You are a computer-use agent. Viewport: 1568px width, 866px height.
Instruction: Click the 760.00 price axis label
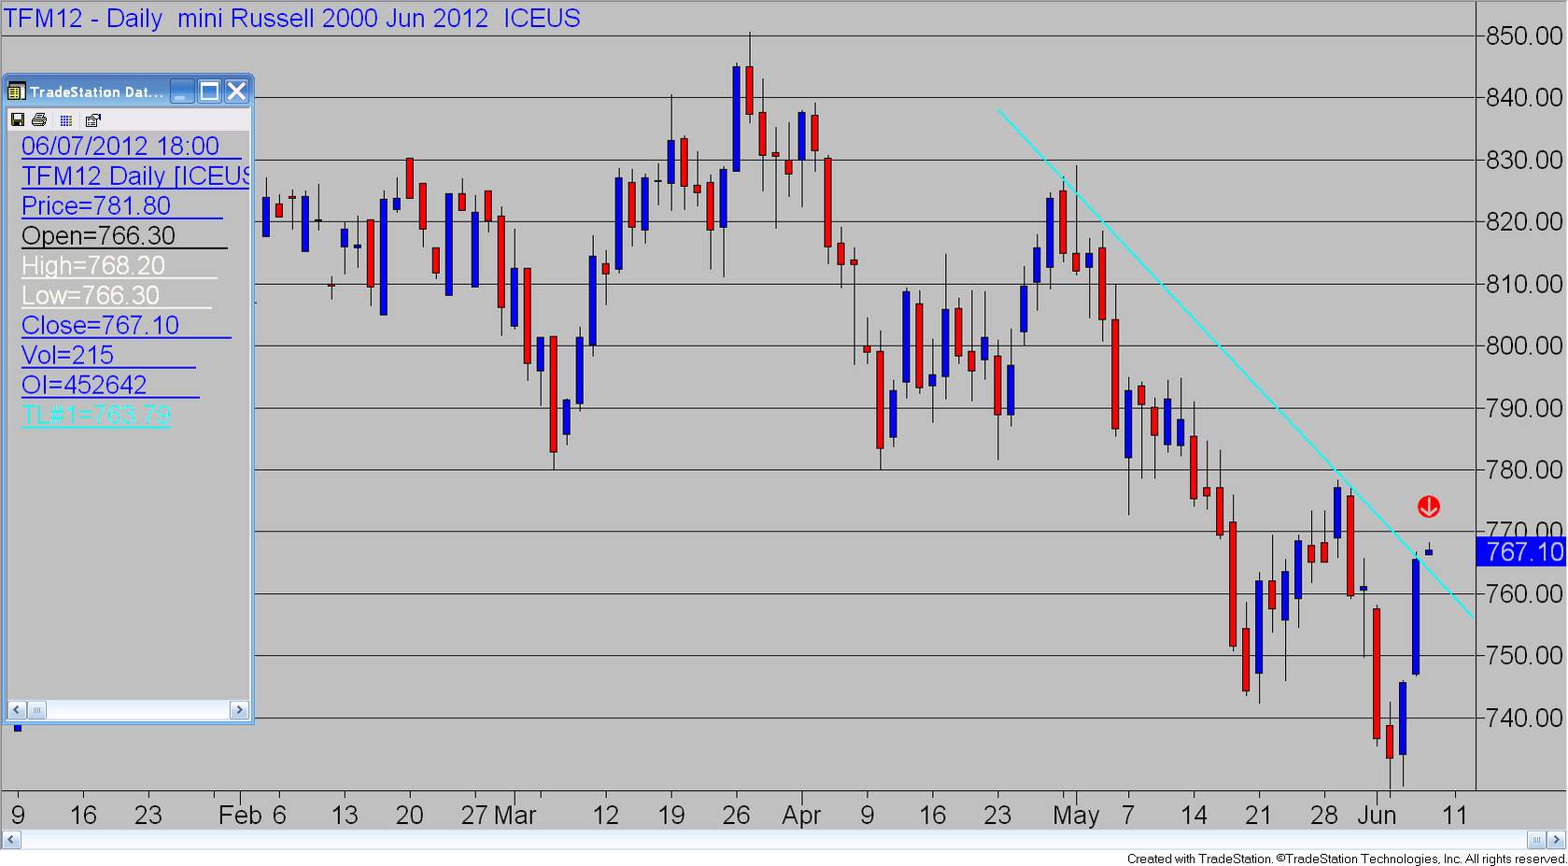tap(1524, 593)
